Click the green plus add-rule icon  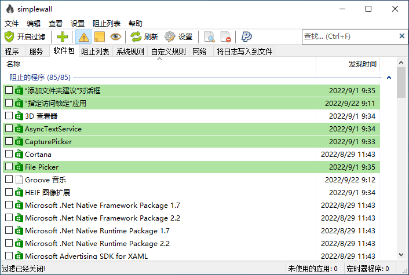(x=63, y=37)
